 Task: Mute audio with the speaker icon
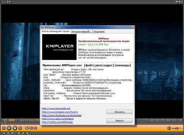[169, 128]
